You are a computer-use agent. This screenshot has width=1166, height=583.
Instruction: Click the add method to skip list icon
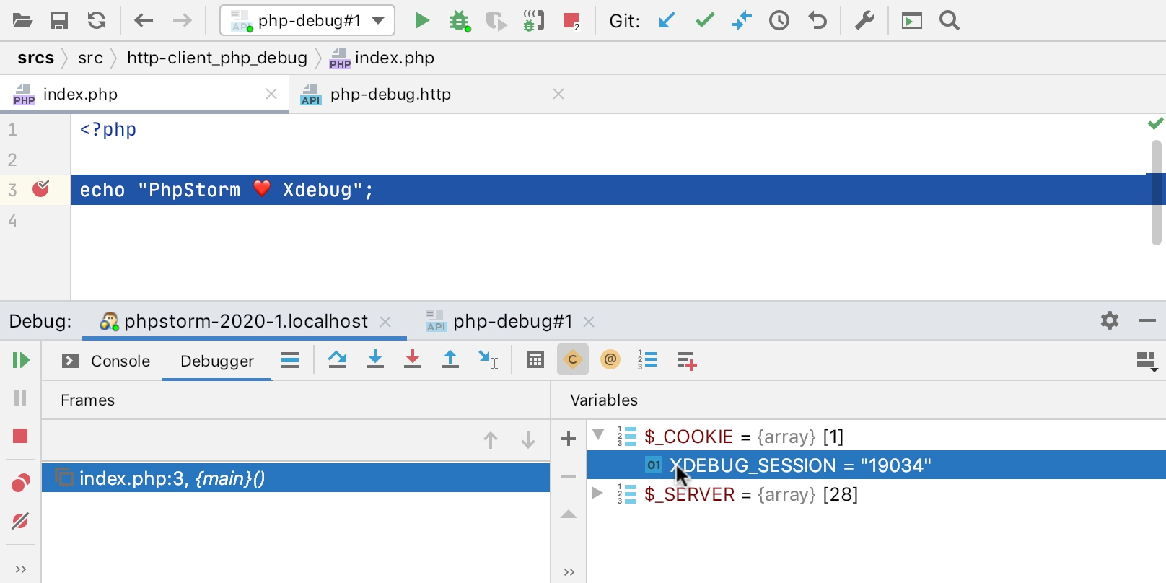coord(687,361)
